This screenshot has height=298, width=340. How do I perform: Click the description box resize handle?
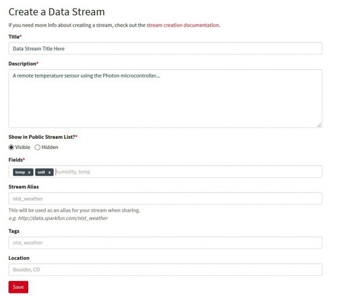click(319, 125)
